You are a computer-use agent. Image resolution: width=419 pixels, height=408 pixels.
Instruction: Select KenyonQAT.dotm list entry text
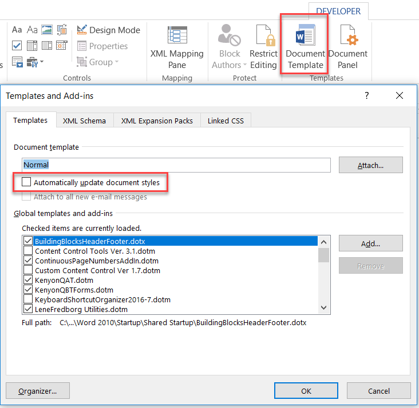click(x=64, y=280)
